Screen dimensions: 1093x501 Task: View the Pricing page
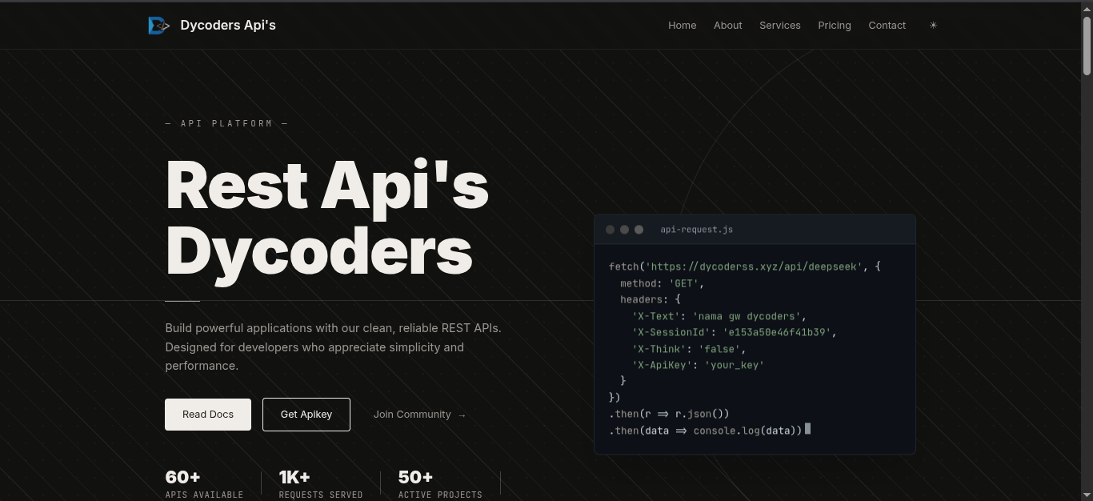[835, 26]
